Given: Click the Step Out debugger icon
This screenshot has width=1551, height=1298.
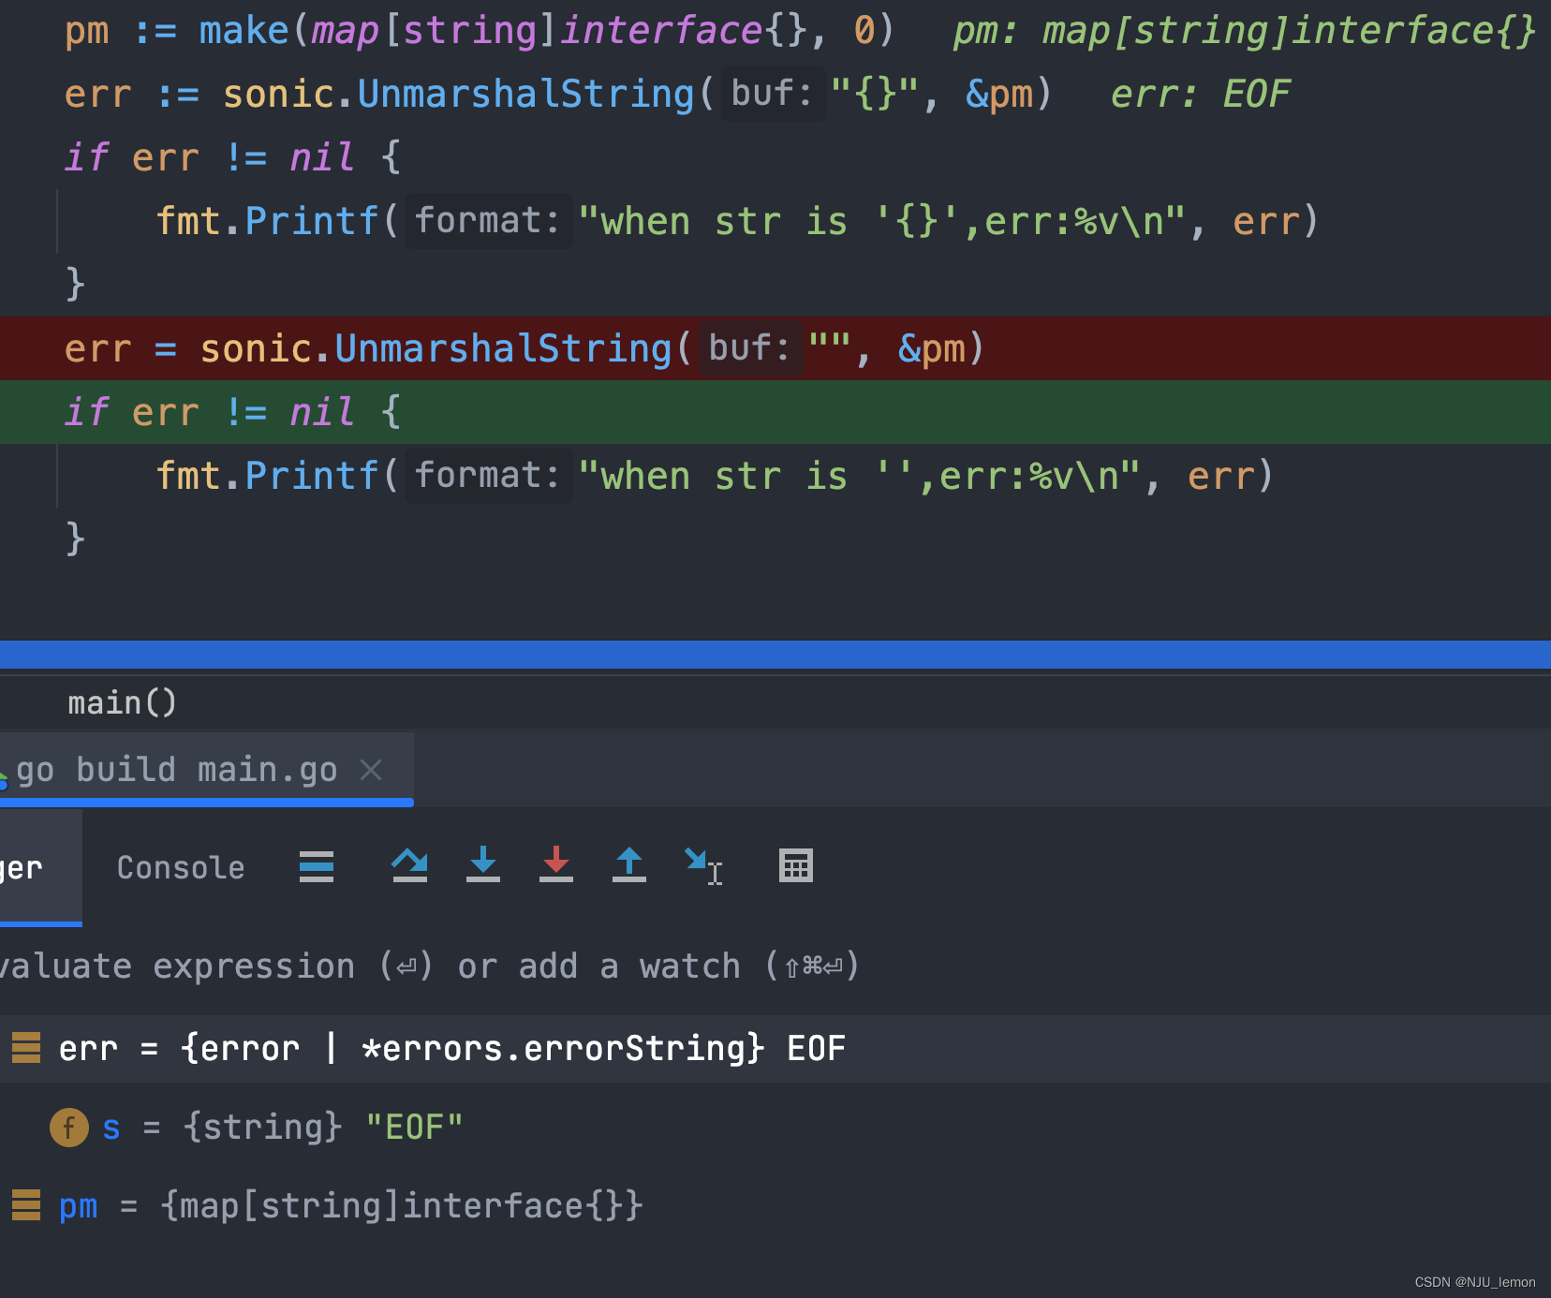Looking at the screenshot, I should pyautogui.click(x=629, y=864).
